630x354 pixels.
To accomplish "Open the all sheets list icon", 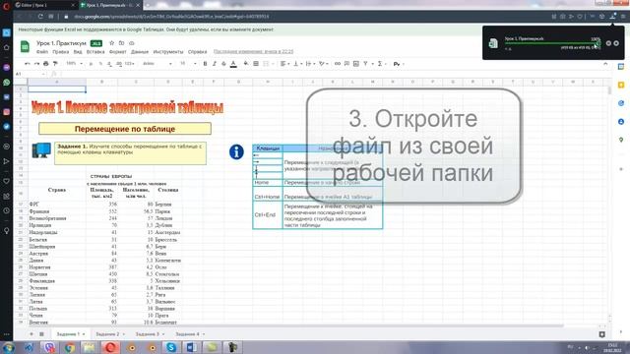I will (x=41, y=334).
